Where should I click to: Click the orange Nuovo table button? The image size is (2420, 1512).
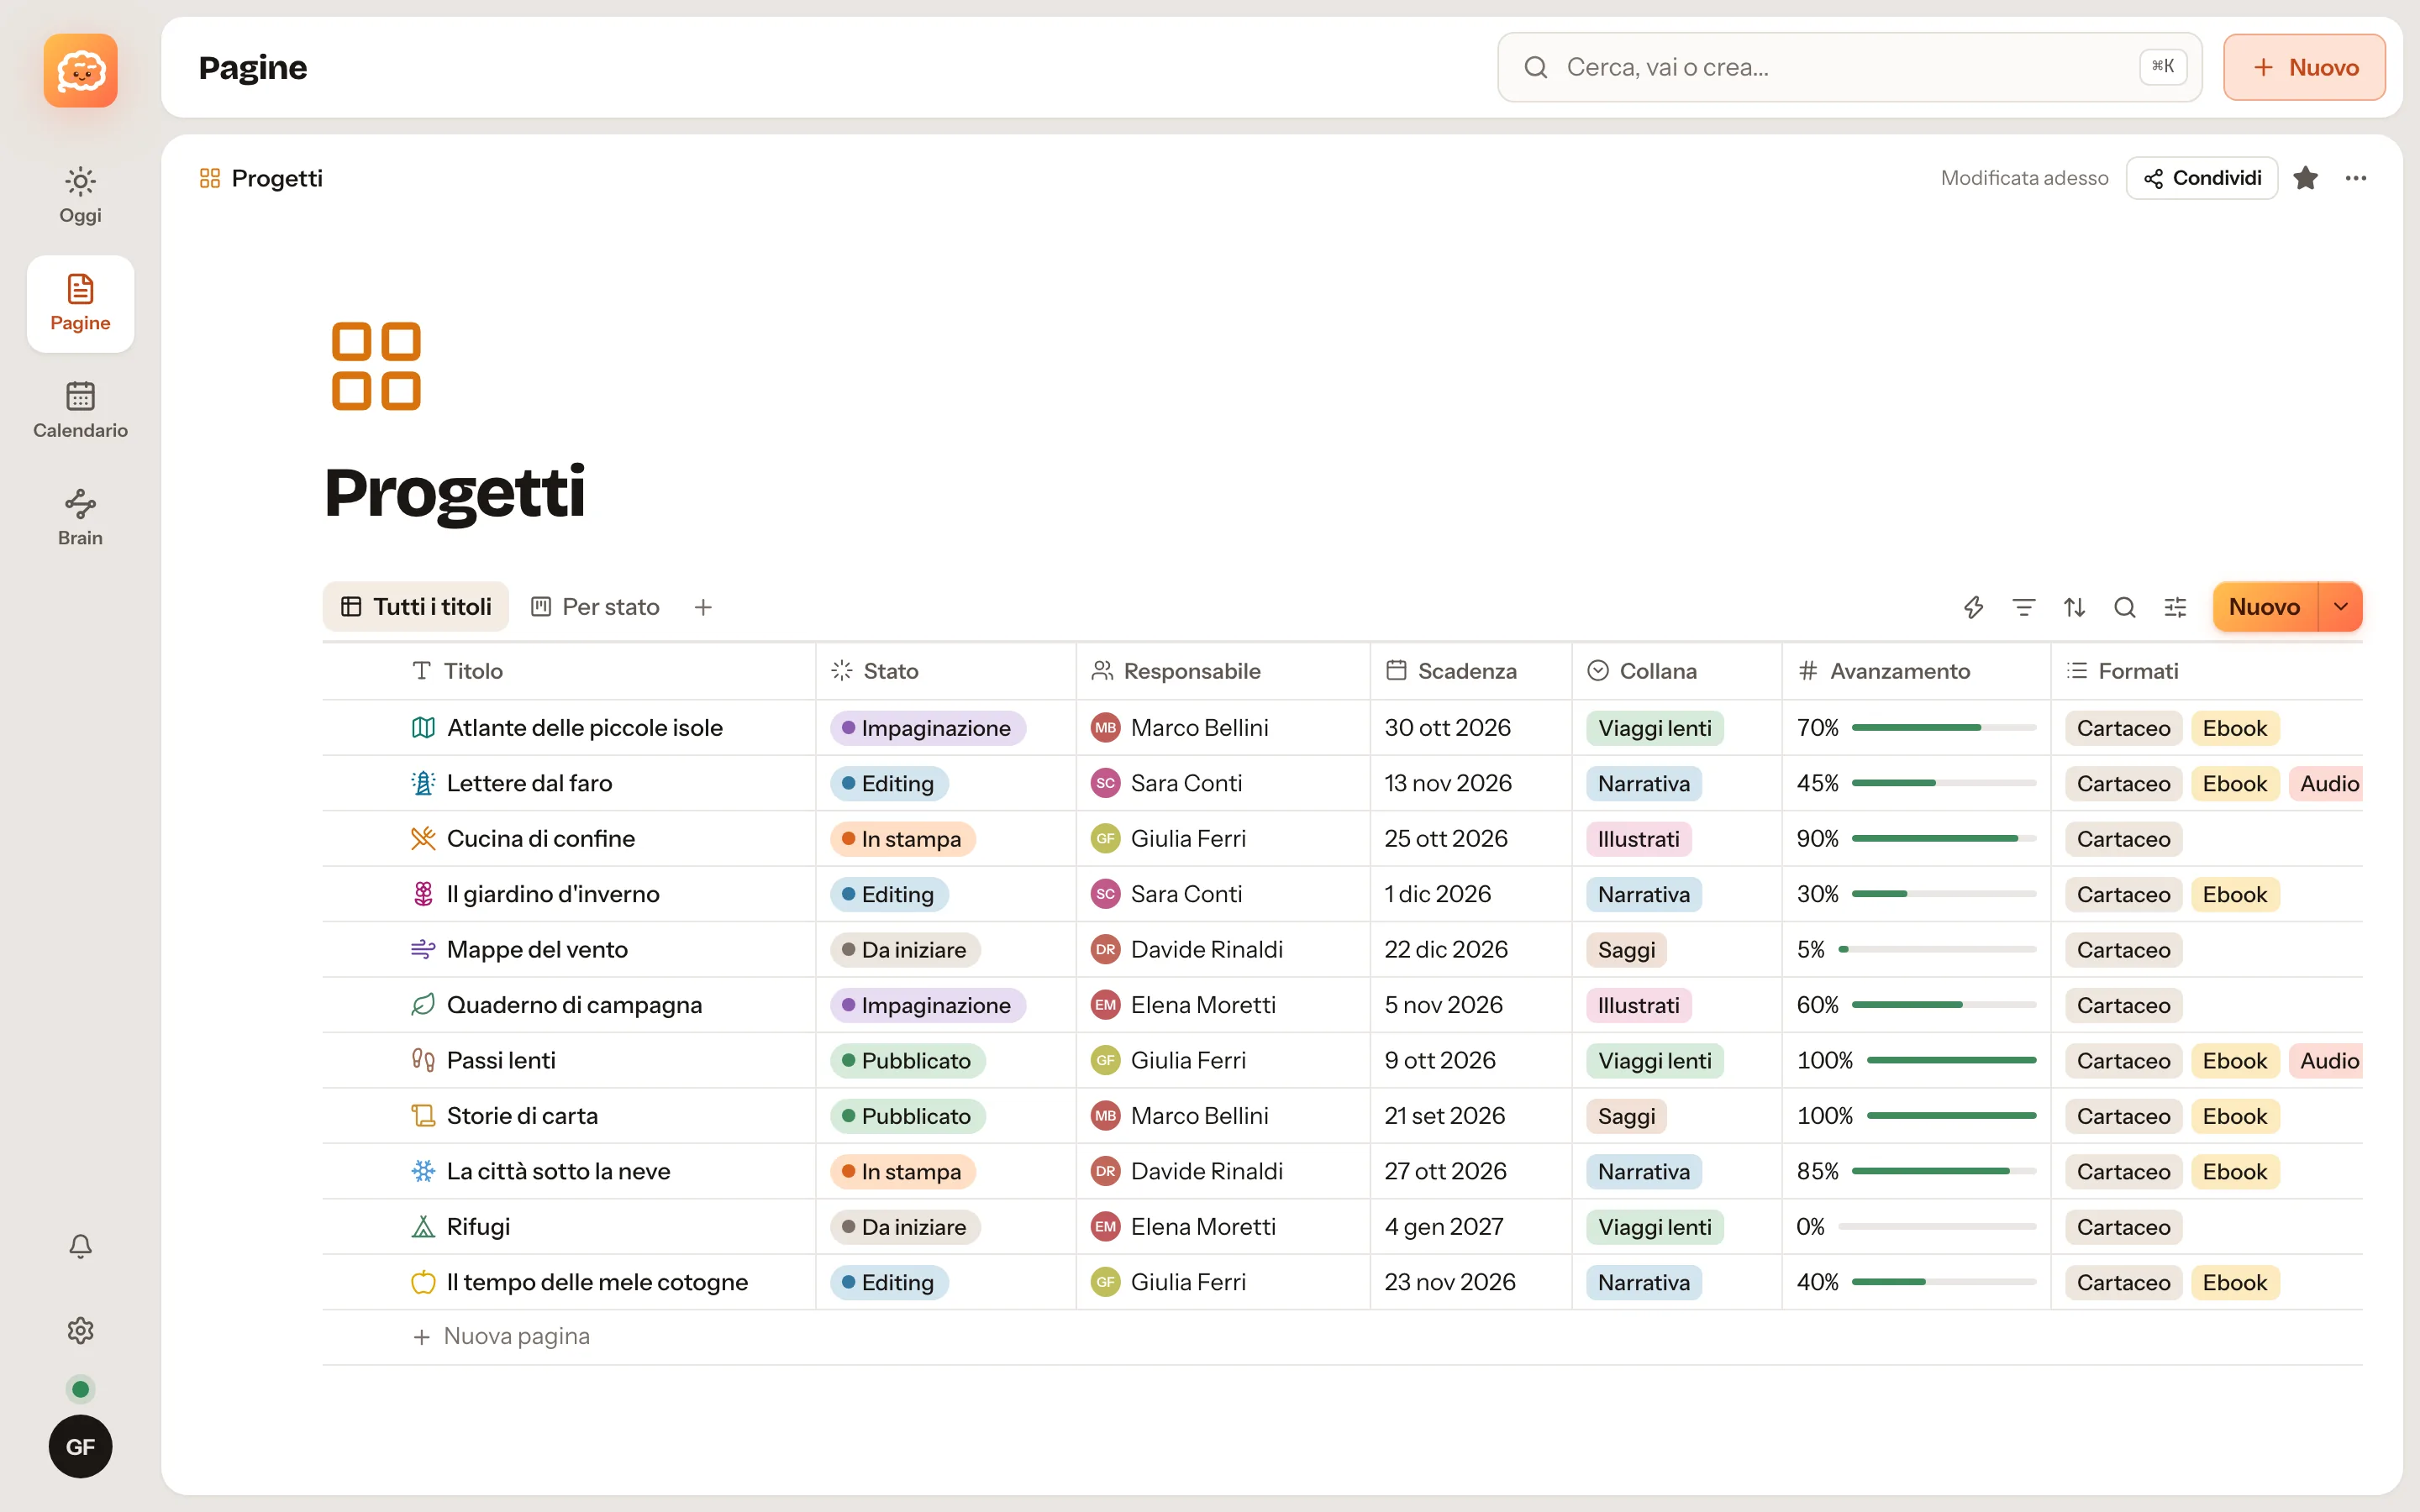(2264, 607)
